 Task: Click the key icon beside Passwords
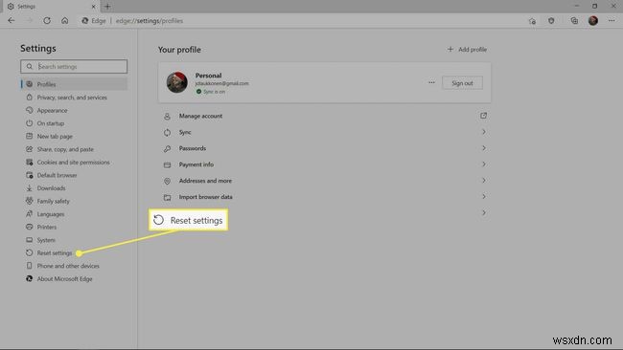tap(168, 148)
